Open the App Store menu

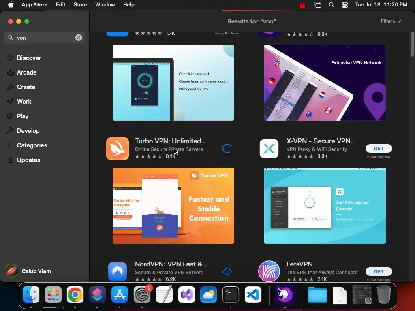34,5
